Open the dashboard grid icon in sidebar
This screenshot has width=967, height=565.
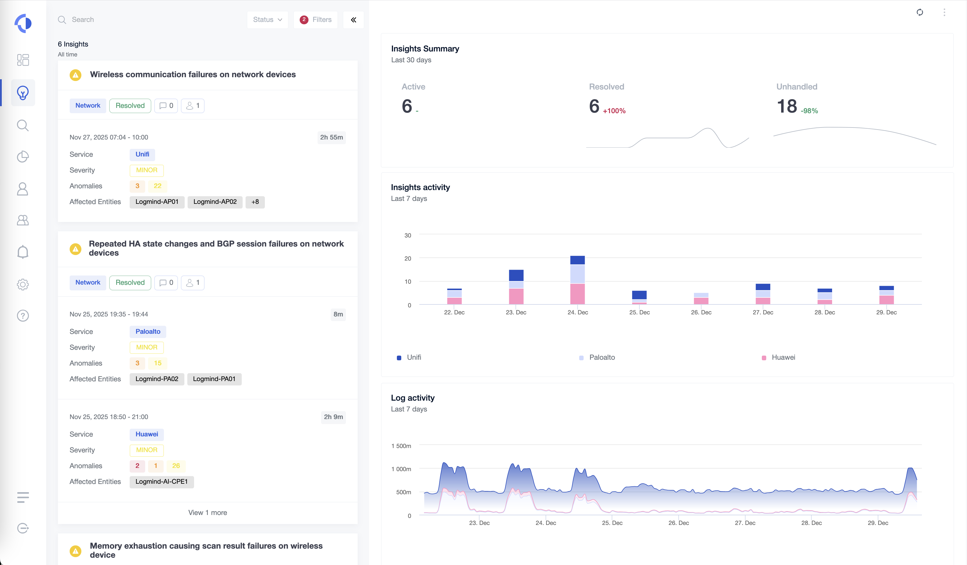click(23, 60)
